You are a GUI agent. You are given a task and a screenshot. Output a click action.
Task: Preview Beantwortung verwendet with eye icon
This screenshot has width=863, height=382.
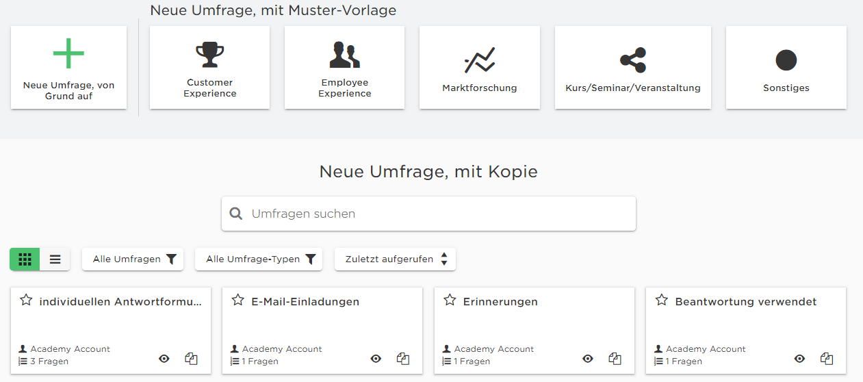(x=799, y=359)
